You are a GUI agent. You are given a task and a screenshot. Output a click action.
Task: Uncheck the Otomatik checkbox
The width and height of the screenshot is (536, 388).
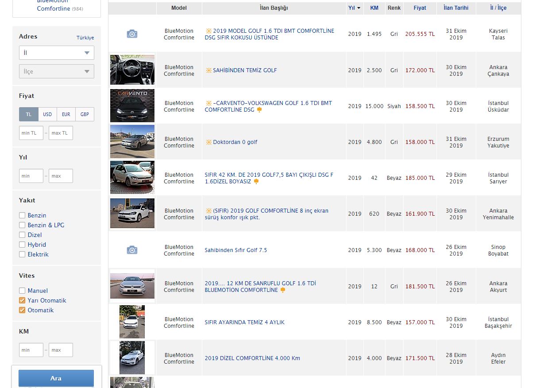pyautogui.click(x=22, y=310)
